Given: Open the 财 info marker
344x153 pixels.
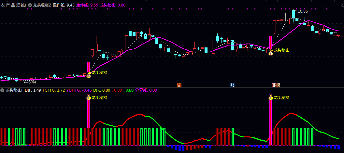Looking at the screenshot, I should [232, 85].
